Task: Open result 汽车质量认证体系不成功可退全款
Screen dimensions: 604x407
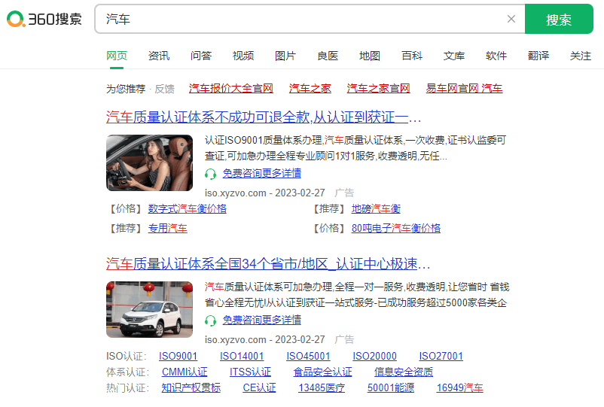Action: 264,117
